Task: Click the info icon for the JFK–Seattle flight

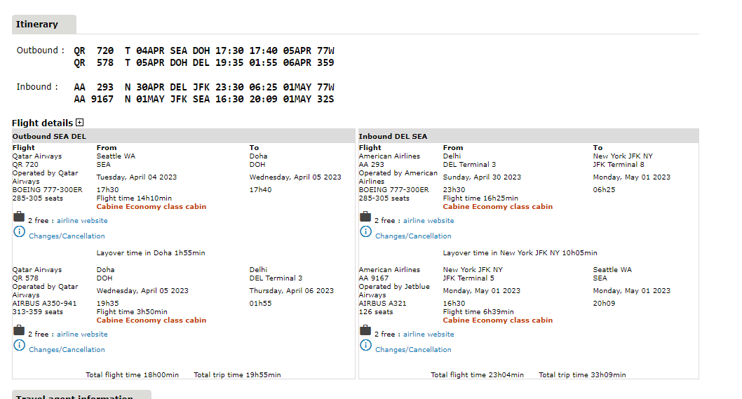Action: [365, 346]
